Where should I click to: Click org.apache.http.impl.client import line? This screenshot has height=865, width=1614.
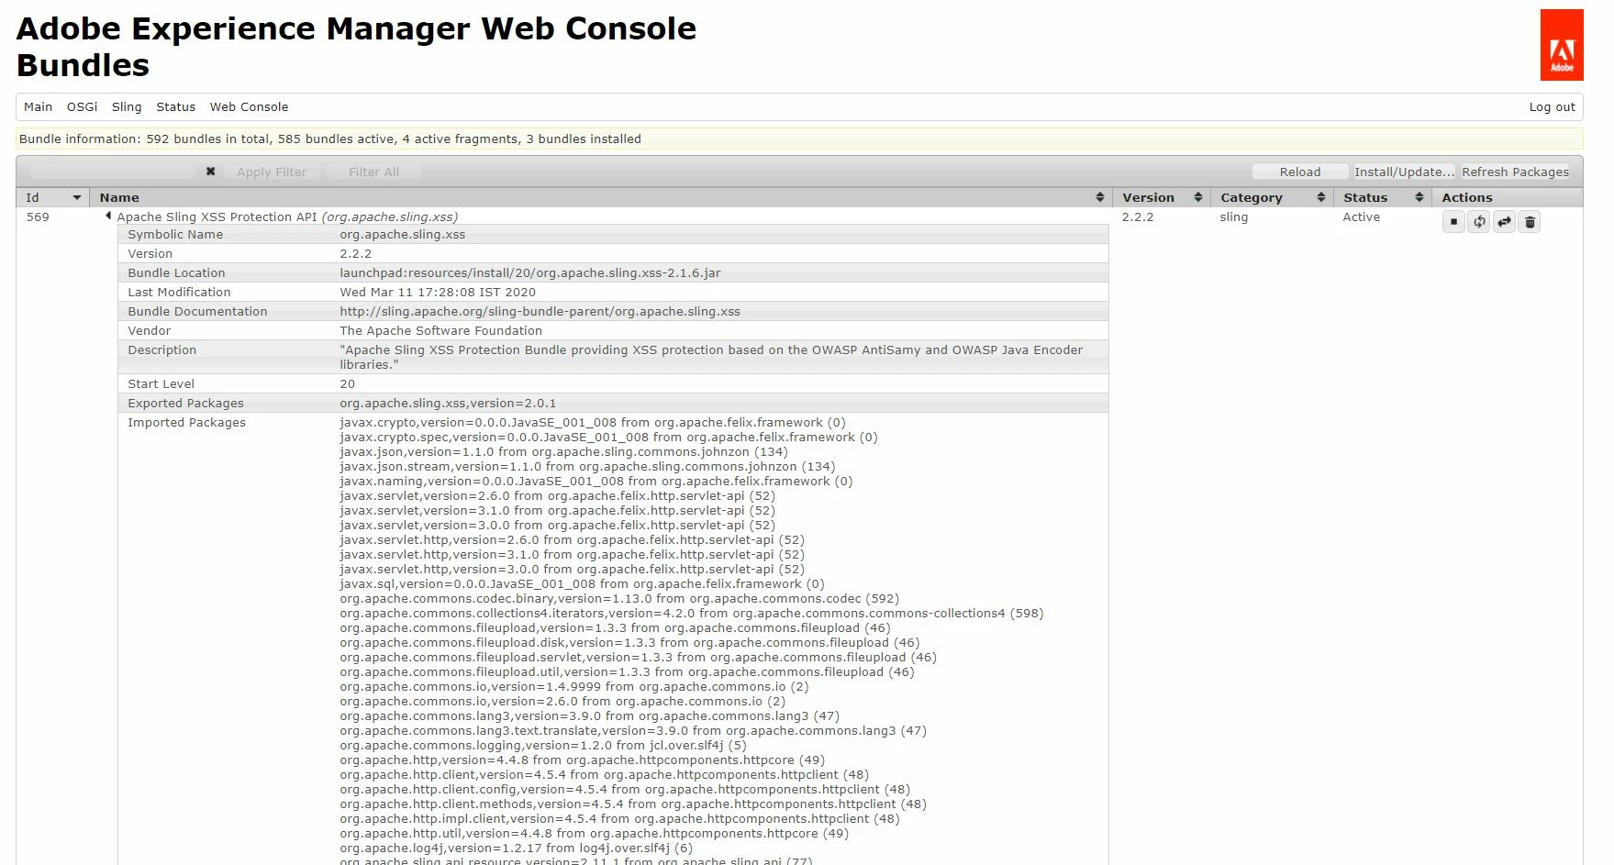click(619, 819)
